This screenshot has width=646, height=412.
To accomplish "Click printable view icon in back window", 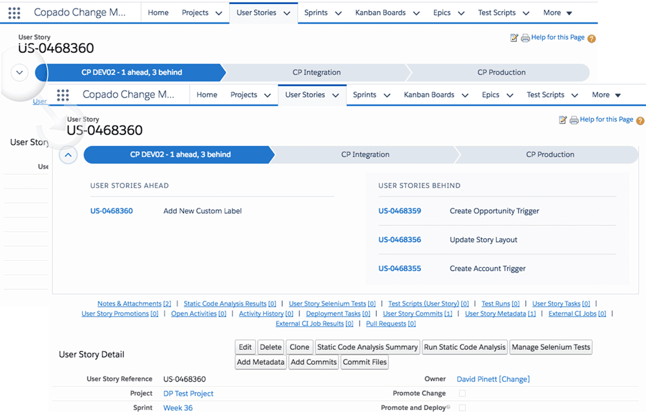I will [x=525, y=38].
